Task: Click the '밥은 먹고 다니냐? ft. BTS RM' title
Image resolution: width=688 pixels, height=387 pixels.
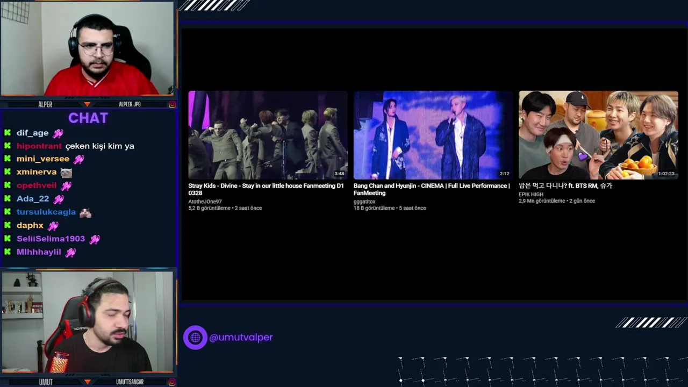Action: pyautogui.click(x=565, y=185)
